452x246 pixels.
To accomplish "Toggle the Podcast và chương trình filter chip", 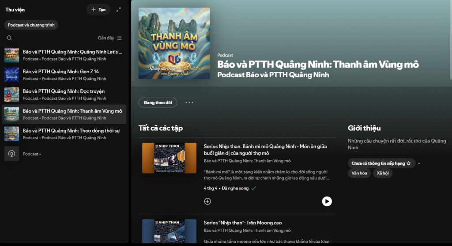I will tap(31, 25).
